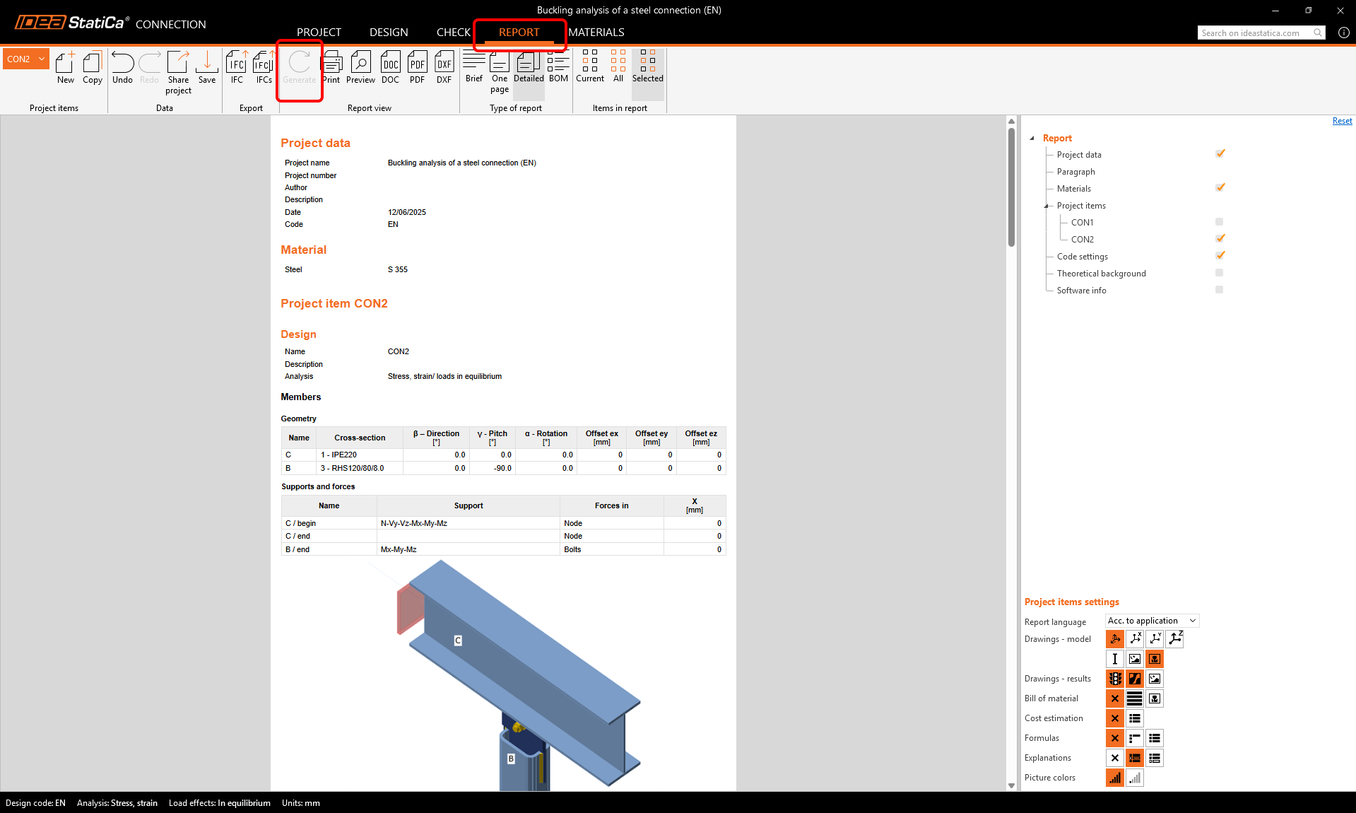Click the ideastatica.com search field
The width and height of the screenshot is (1356, 813).
click(1255, 33)
